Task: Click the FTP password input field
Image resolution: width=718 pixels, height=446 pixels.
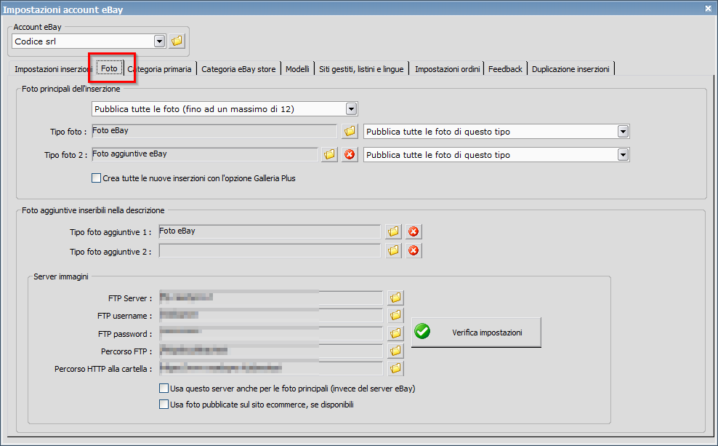Action: pos(270,333)
